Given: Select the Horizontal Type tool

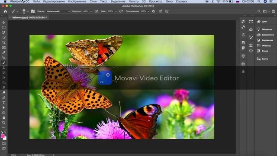Looking at the screenshot, I should (4, 103).
